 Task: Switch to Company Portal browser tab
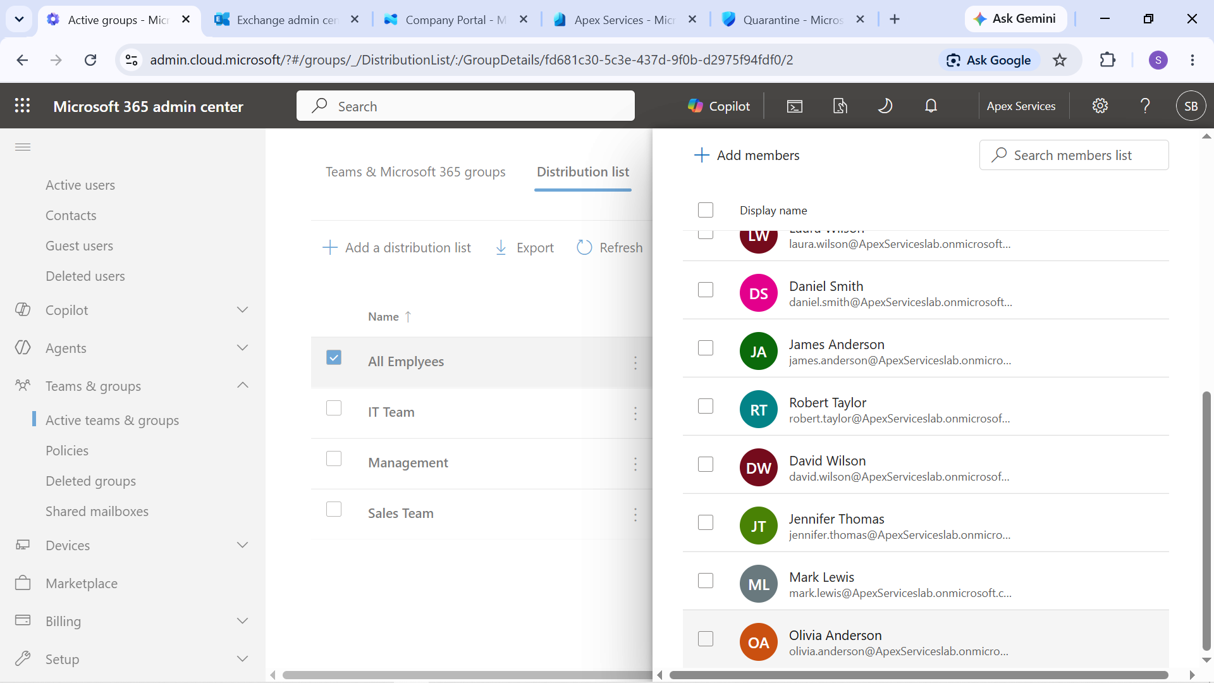(x=455, y=20)
